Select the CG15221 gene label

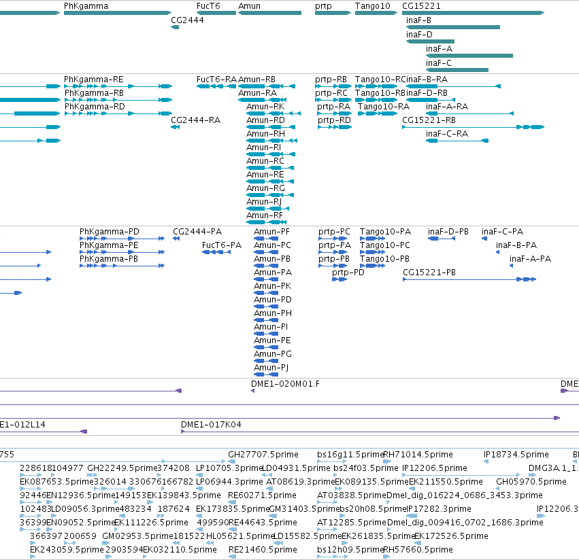click(x=421, y=6)
